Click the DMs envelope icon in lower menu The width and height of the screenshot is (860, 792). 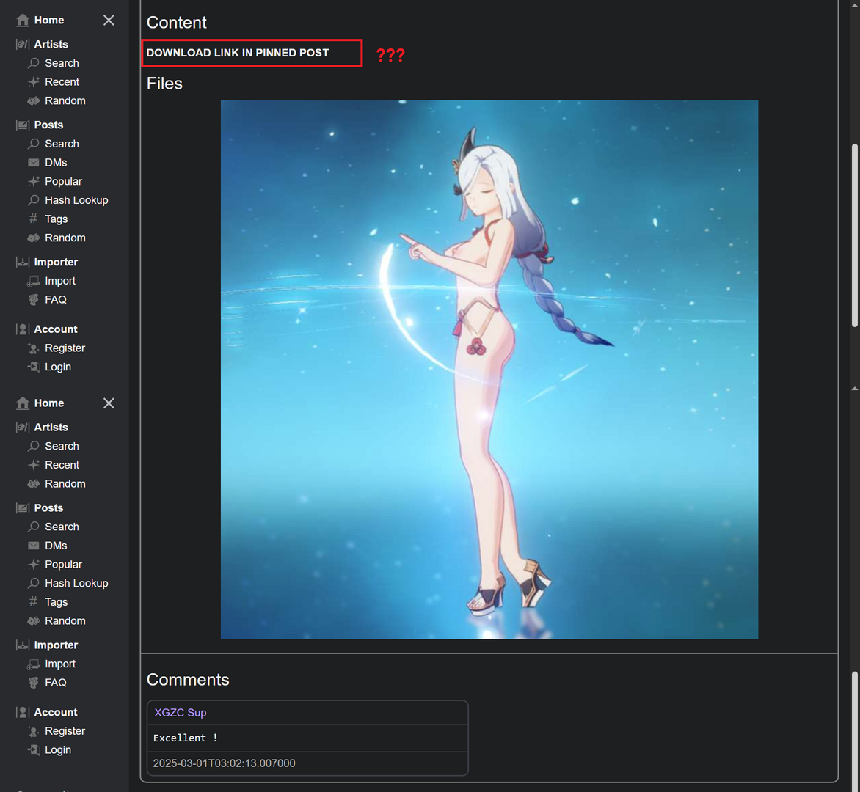34,546
